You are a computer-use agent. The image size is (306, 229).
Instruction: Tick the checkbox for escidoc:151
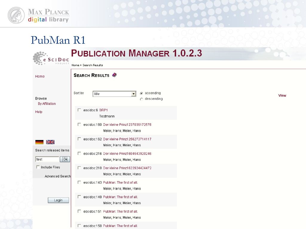tap(79, 211)
